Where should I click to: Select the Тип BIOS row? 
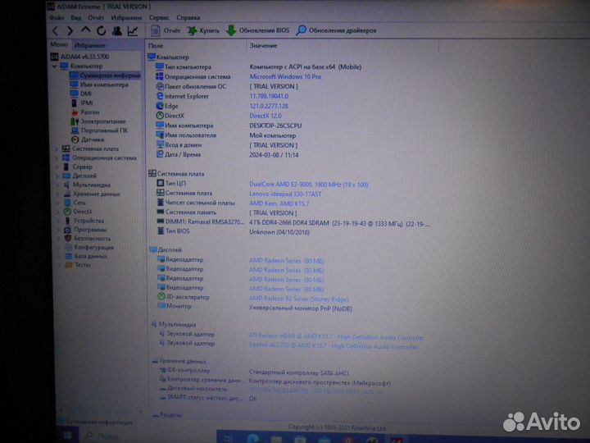pos(233,231)
